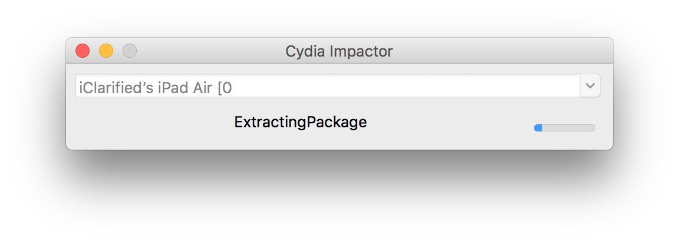
Task: Click blank area between status text and progress bar
Action: 448,124
